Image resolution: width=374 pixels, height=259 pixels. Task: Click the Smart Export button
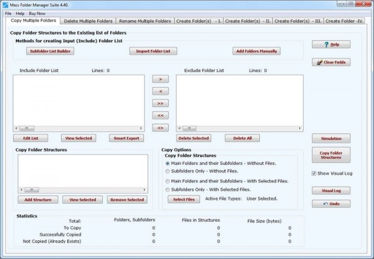127,138
